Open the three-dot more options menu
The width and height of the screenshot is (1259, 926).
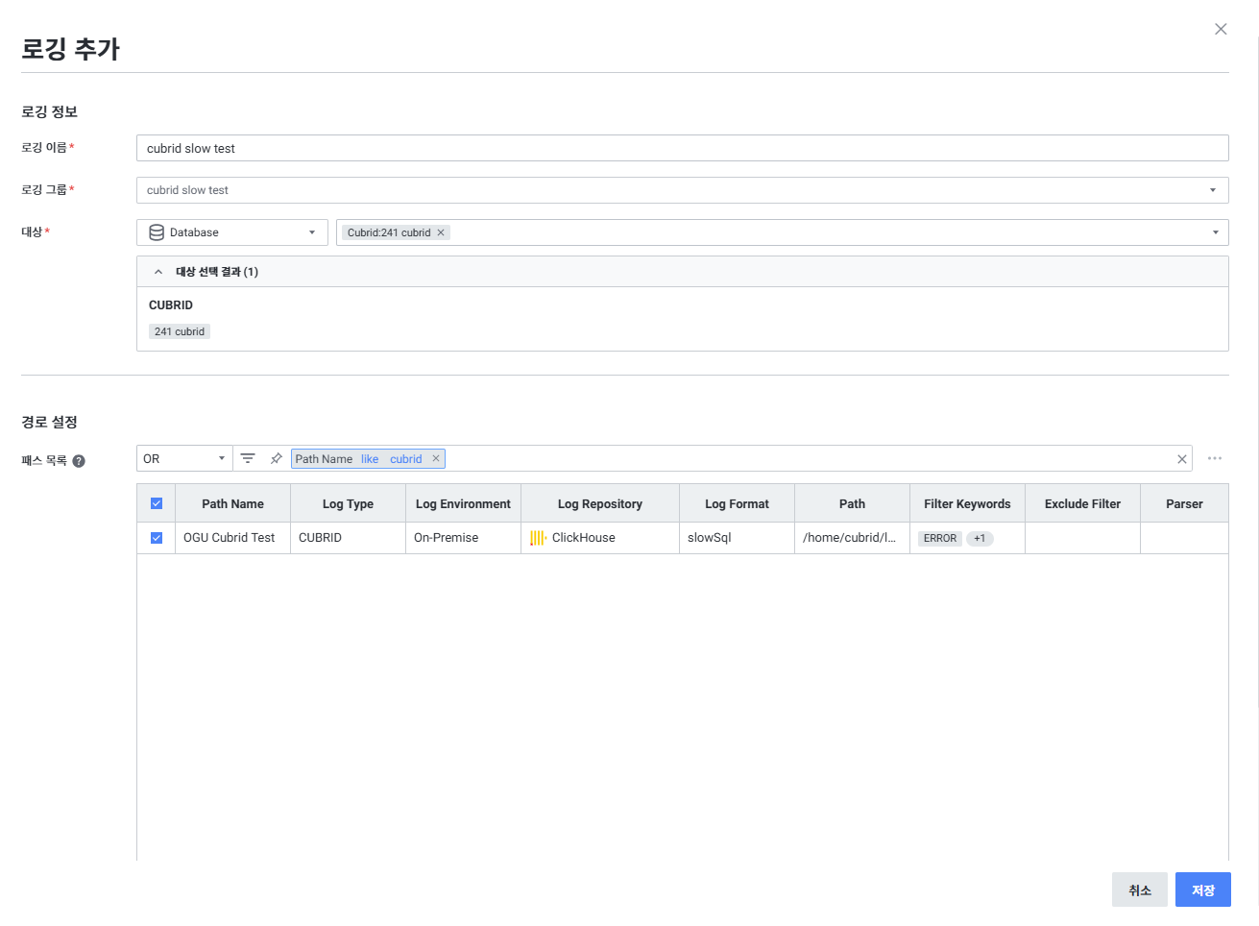click(x=1215, y=459)
